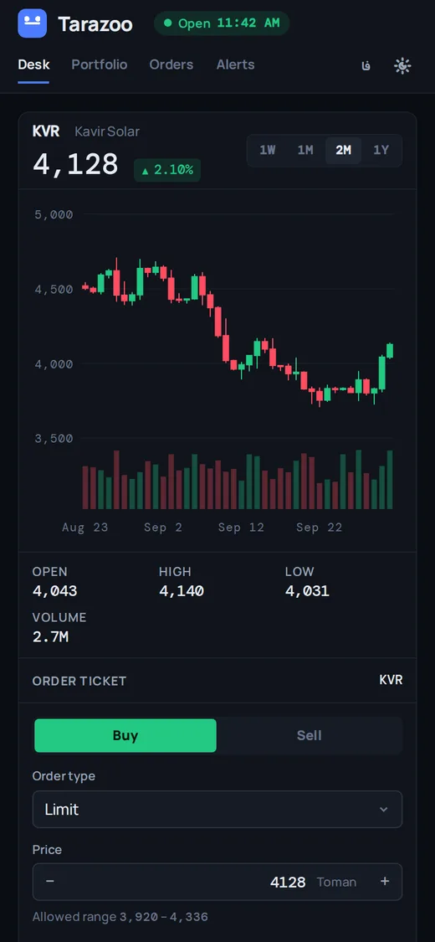Go to the Orders tab
The height and width of the screenshot is (942, 435).
tap(171, 64)
